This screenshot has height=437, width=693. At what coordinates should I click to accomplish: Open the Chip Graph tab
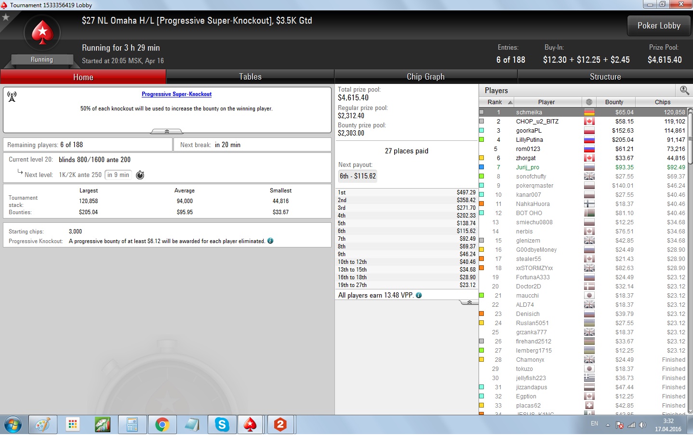pos(426,77)
